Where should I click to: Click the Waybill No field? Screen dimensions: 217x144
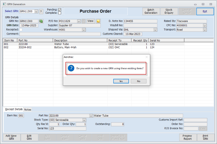pos(140,25)
